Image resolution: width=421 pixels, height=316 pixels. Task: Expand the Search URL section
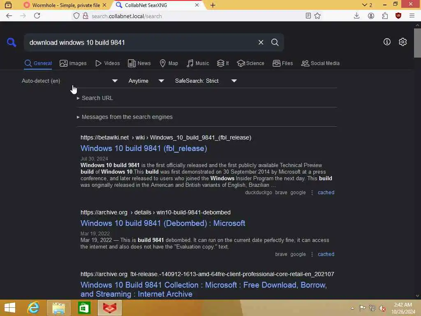pyautogui.click(x=95, y=98)
